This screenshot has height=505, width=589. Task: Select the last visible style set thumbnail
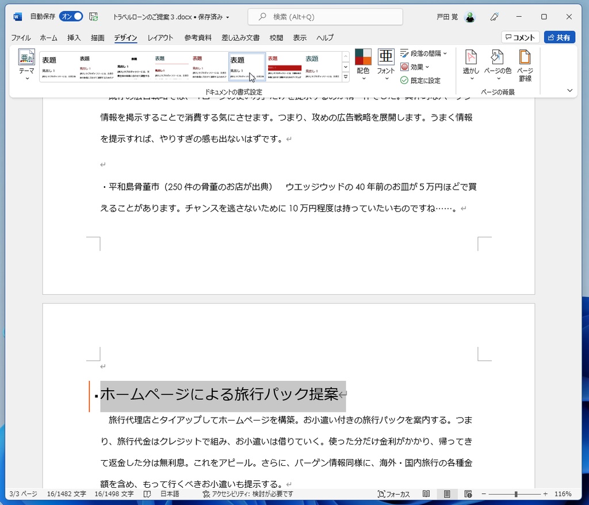322,67
